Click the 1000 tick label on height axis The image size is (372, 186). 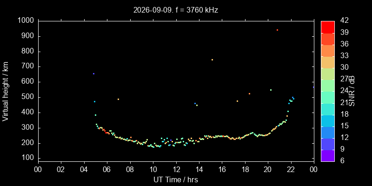[x=26, y=21]
